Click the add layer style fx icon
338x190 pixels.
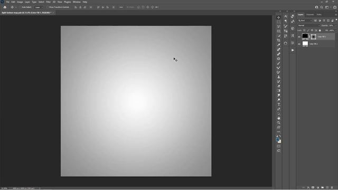point(308,187)
